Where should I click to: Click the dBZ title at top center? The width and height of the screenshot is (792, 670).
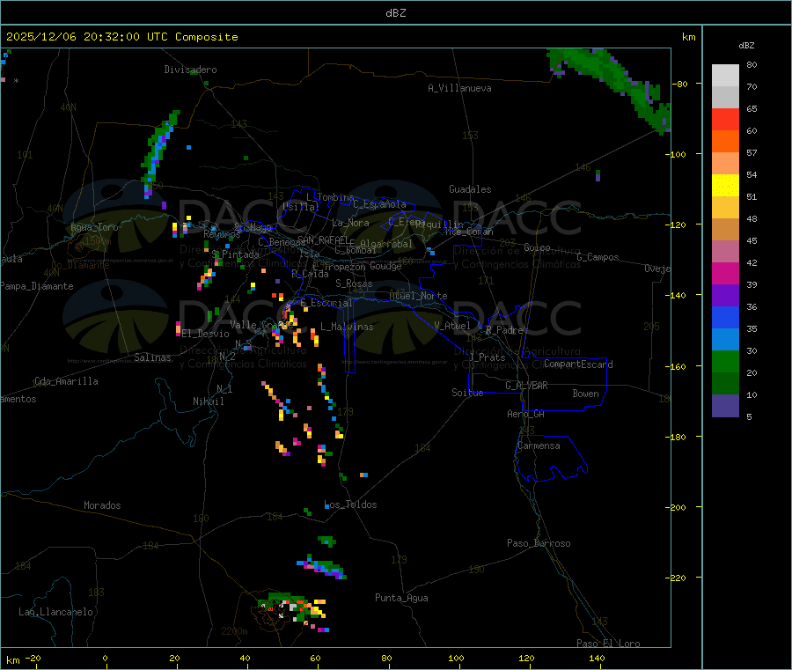coord(395,13)
